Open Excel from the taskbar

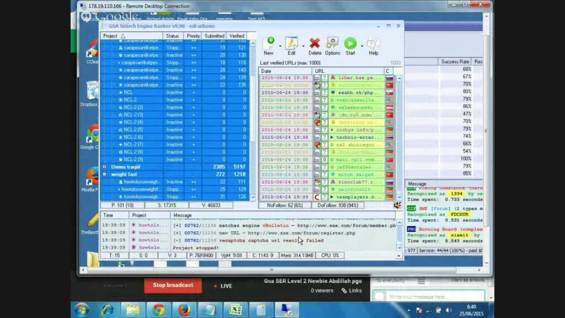[x=236, y=310]
